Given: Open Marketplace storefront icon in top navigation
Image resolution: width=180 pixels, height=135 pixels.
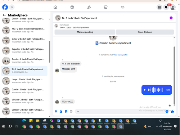Looking at the screenshot, I should [x=106, y=7].
